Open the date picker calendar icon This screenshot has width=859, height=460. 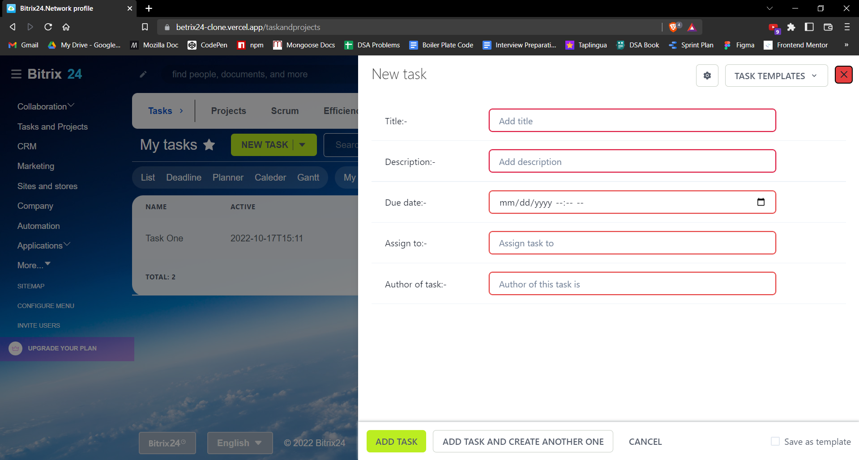(x=761, y=202)
